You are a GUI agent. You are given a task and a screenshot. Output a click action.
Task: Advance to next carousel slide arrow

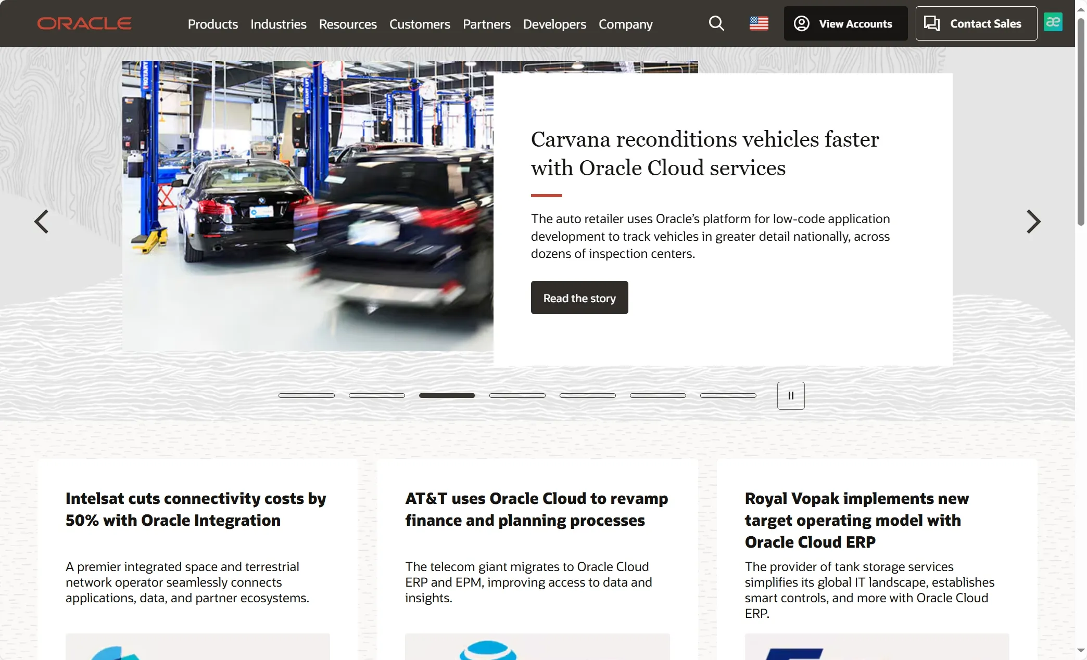point(1033,222)
